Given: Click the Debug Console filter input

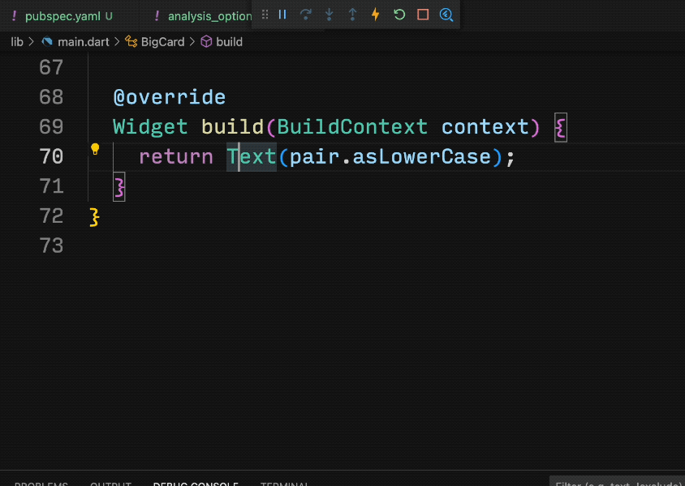Looking at the screenshot, I should coord(618,483).
